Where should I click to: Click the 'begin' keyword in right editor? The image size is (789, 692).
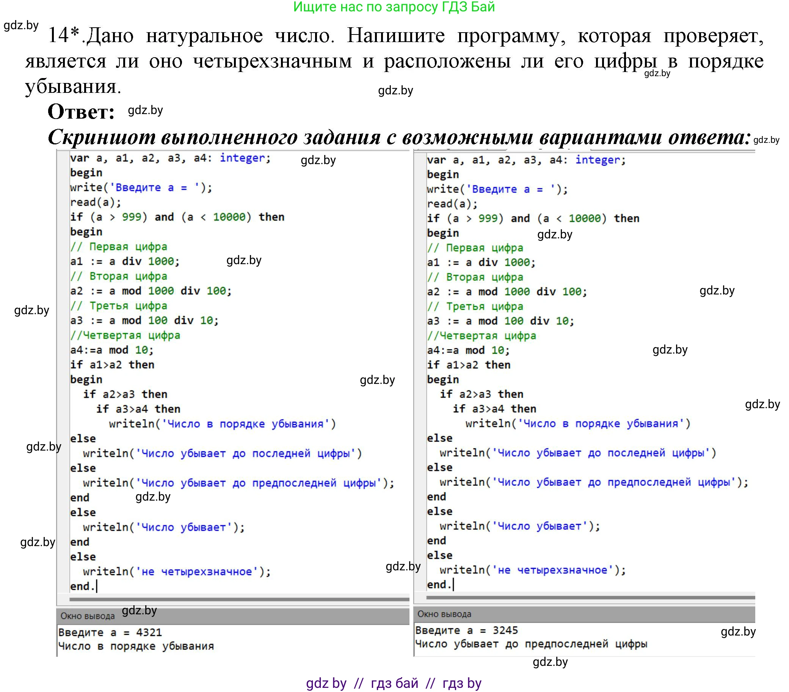(443, 174)
